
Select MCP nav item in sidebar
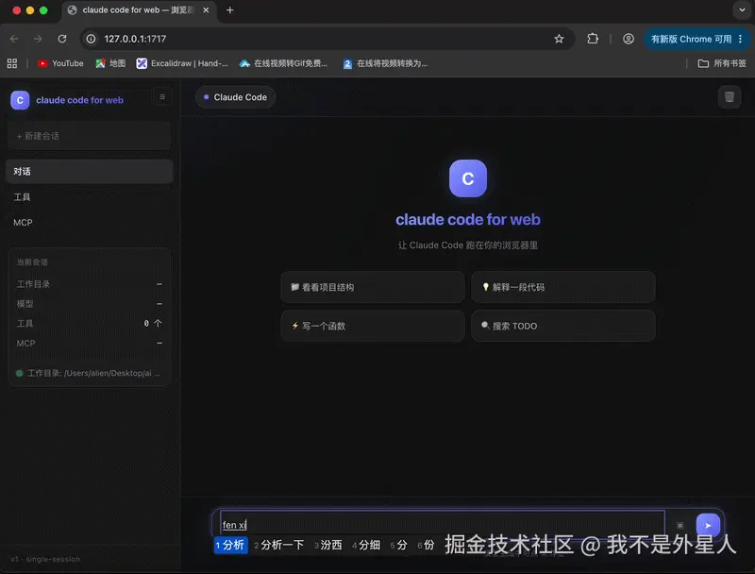pyautogui.click(x=89, y=223)
